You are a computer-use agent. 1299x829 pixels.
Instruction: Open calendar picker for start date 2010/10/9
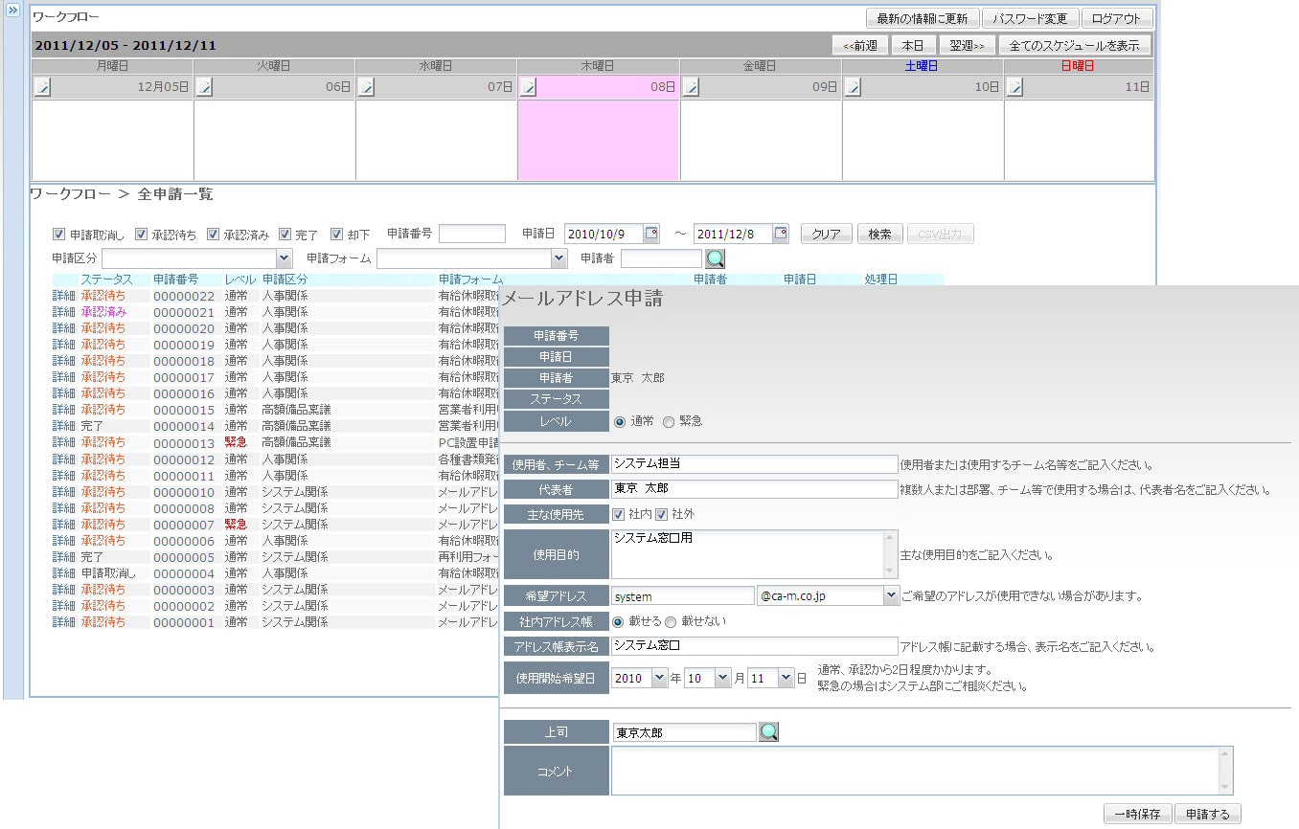pyautogui.click(x=651, y=234)
